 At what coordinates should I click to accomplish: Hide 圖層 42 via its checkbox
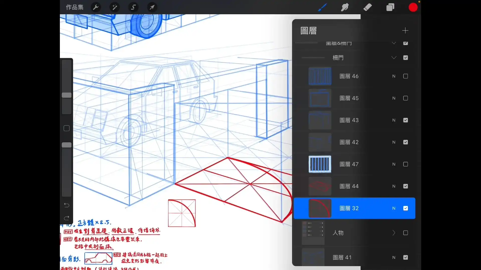(406, 142)
